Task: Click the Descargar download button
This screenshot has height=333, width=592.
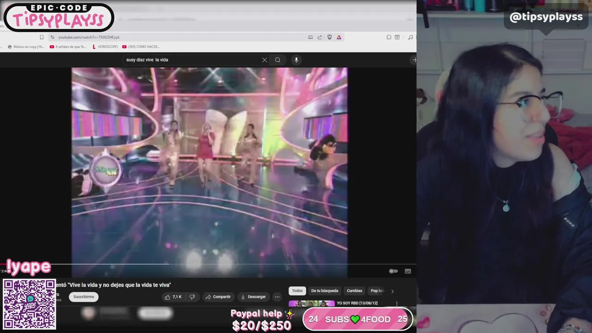Action: point(253,297)
